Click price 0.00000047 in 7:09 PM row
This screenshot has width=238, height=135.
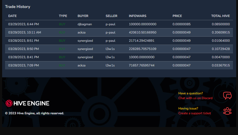point(181,65)
